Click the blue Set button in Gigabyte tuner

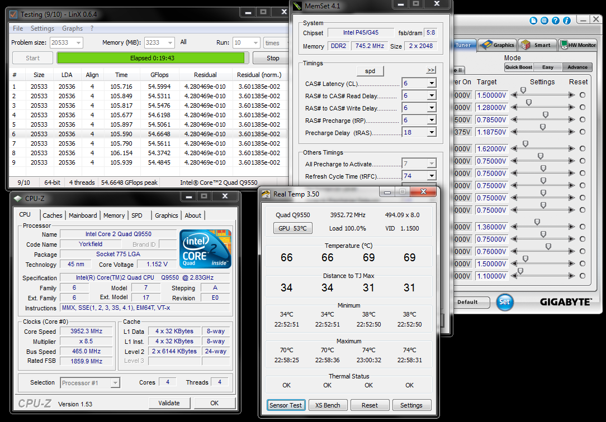click(x=505, y=302)
